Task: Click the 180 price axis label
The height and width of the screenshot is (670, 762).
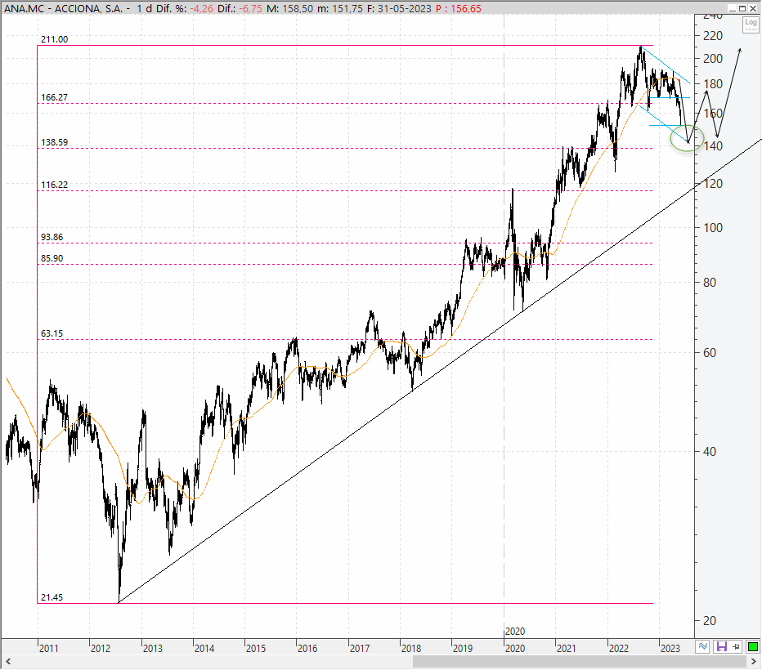Action: point(713,84)
